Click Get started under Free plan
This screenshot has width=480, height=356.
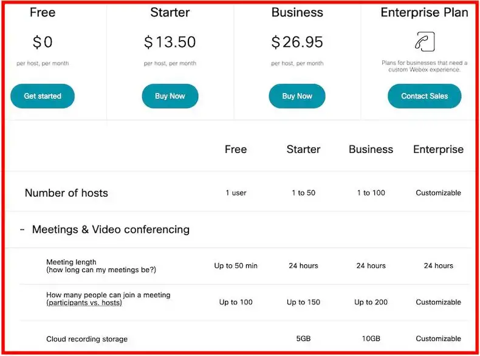(x=43, y=96)
